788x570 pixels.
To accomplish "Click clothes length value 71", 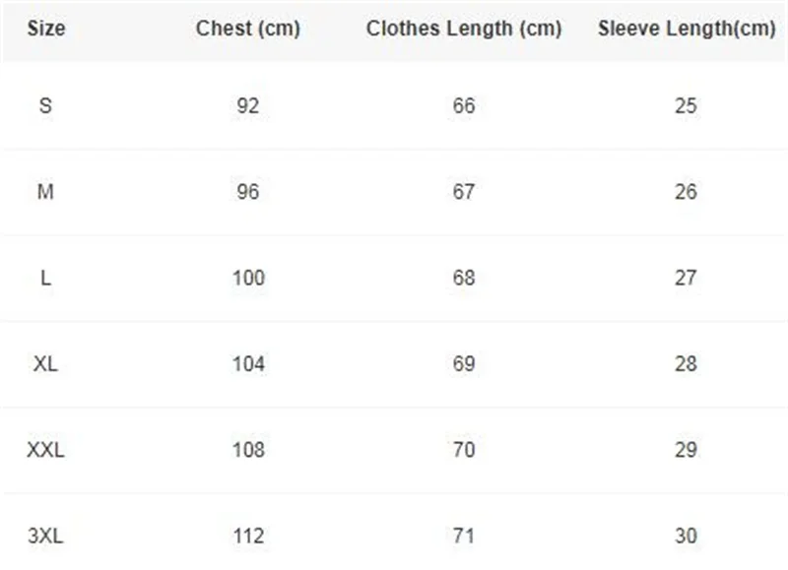I will pos(463,537).
